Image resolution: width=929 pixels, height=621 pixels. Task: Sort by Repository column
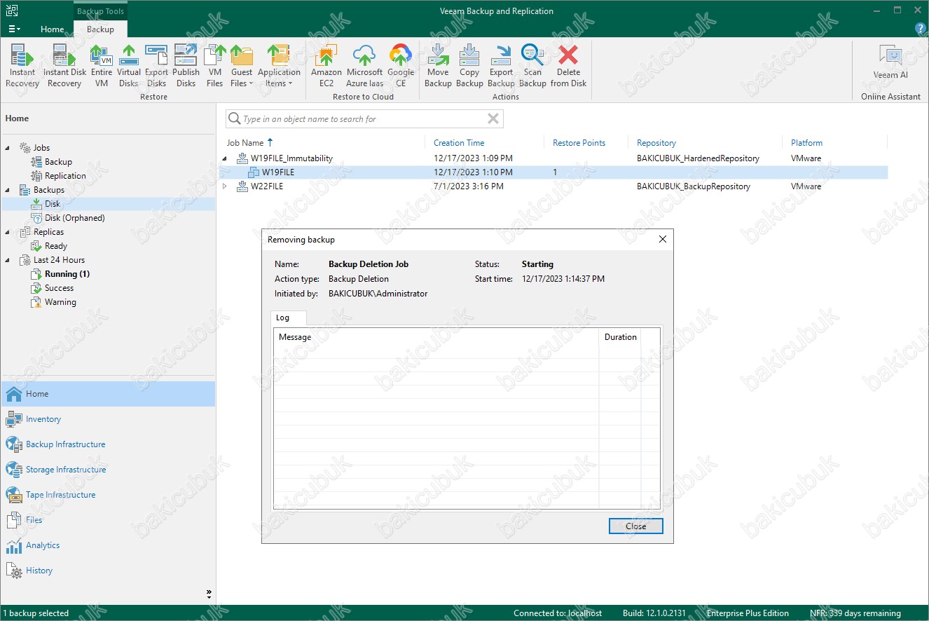pyautogui.click(x=656, y=142)
